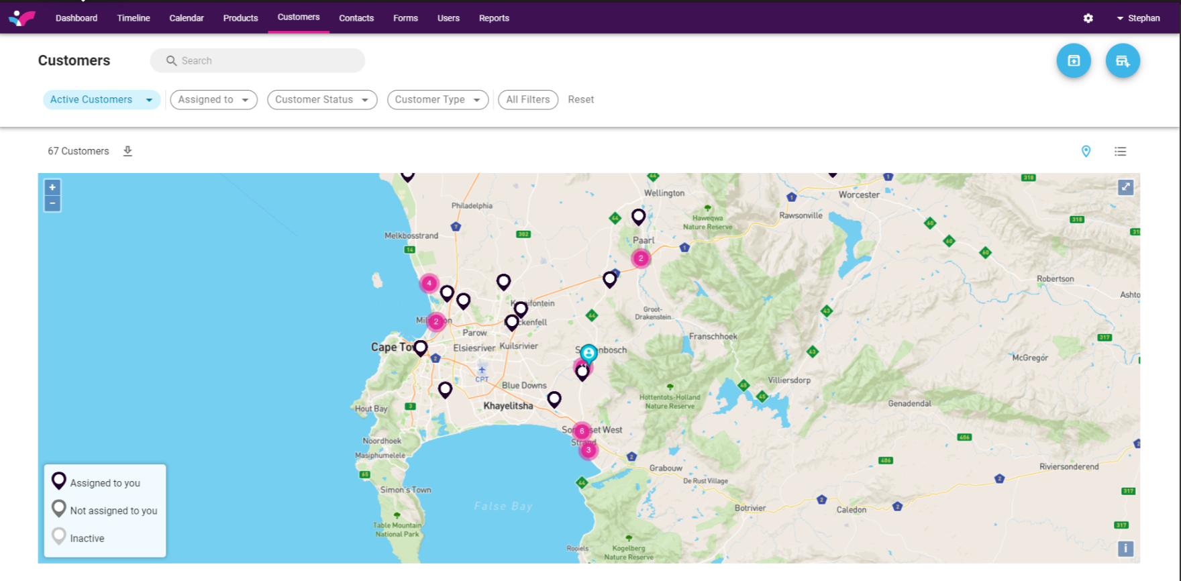Image resolution: width=1181 pixels, height=581 pixels.
Task: Click the map zoom out button
Action: tap(52, 203)
